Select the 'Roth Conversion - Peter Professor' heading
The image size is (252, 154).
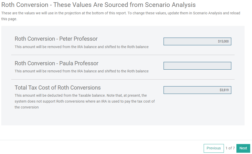click(56, 39)
